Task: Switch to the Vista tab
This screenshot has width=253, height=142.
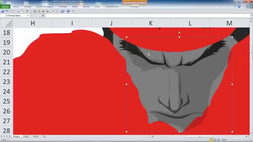Action: 97,7
